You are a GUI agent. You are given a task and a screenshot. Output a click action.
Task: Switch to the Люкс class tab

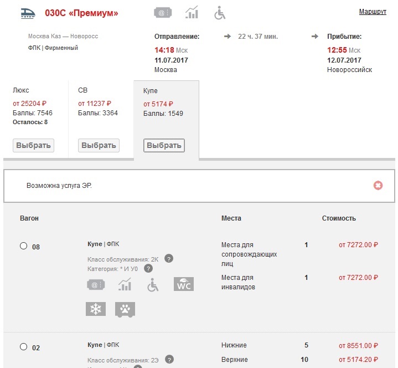[x=33, y=145]
